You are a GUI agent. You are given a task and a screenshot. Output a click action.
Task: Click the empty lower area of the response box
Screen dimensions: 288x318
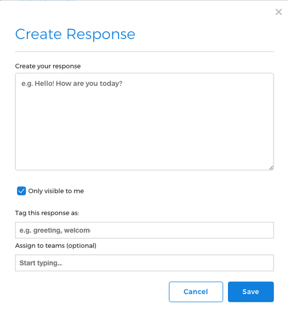point(145,142)
